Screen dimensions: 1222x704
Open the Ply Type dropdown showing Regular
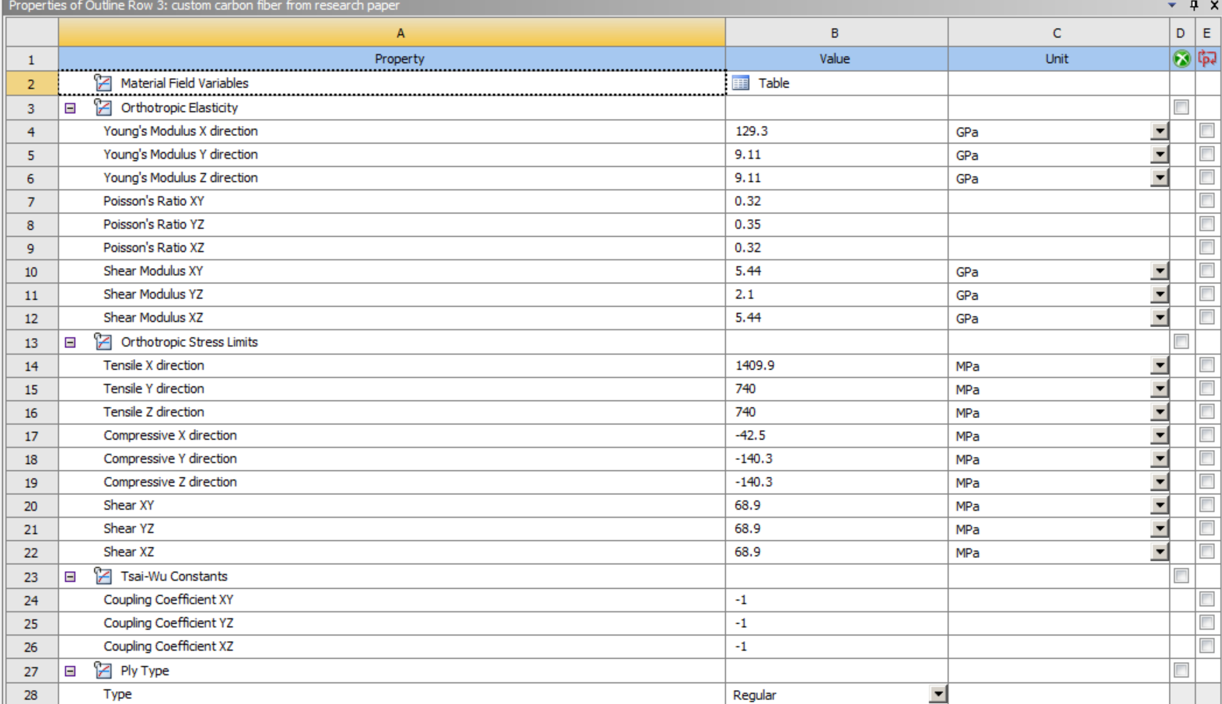coord(938,694)
